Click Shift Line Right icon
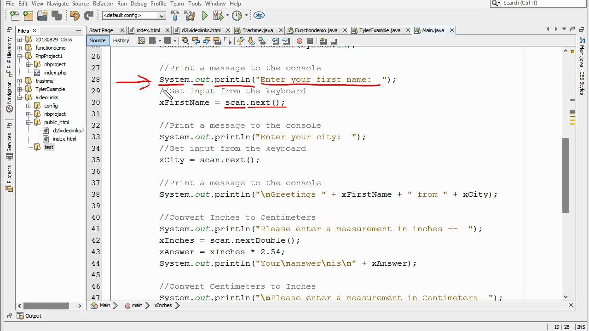 pyautogui.click(x=286, y=40)
